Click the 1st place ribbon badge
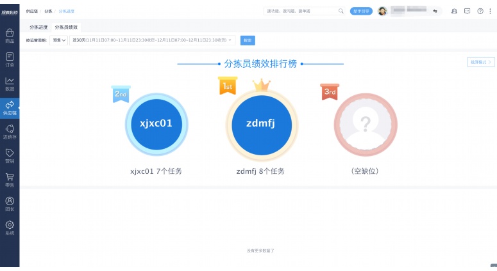 point(228,86)
